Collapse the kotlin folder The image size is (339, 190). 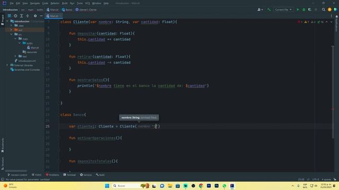point(20,43)
